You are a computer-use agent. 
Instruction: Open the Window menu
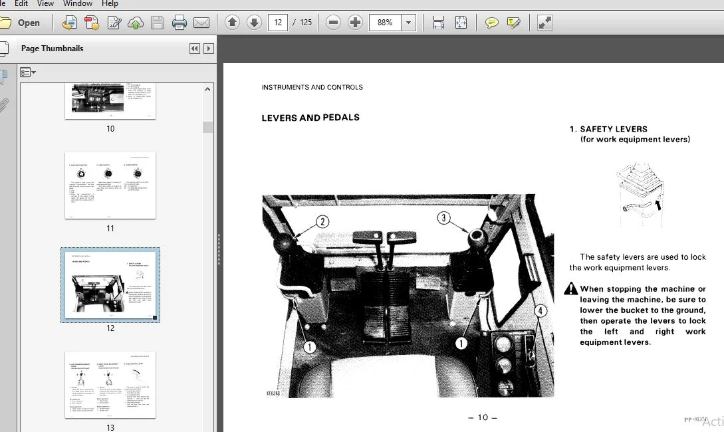pyautogui.click(x=78, y=4)
